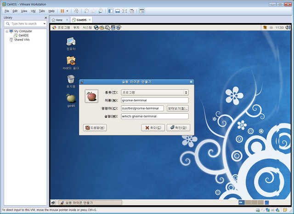Toggle the console view toolbar icon

142,11
